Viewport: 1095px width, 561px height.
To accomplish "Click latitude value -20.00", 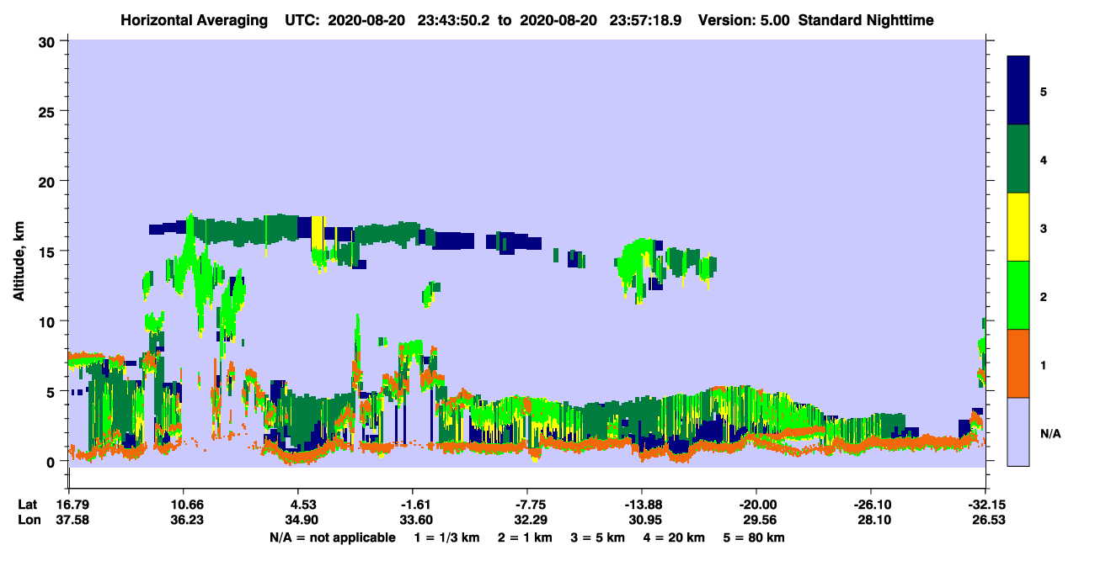I will pos(756,505).
